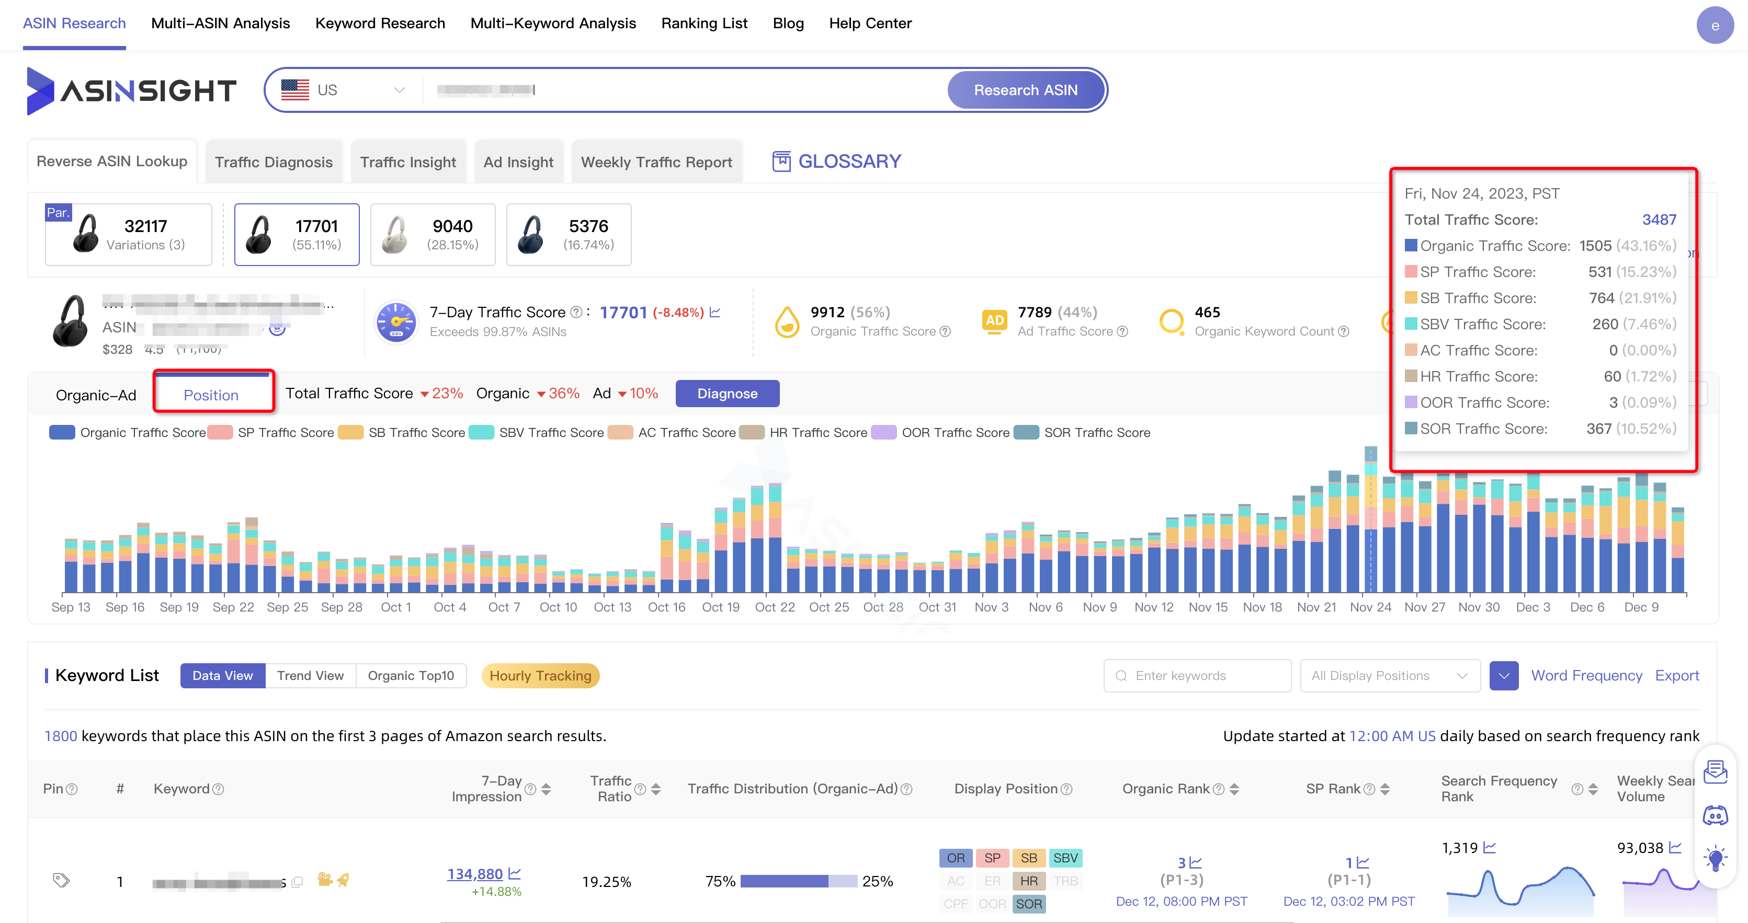Open Organic Rank 3 trend chart icon
Screen dimensions: 1748x923
pyautogui.click(x=1196, y=863)
